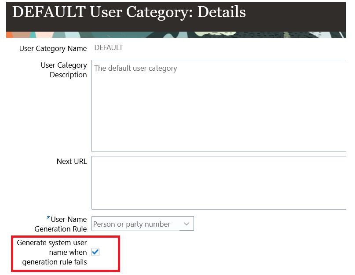Click the orange shape in the banner's left corner
This screenshot has height=275, width=355.
10,35
